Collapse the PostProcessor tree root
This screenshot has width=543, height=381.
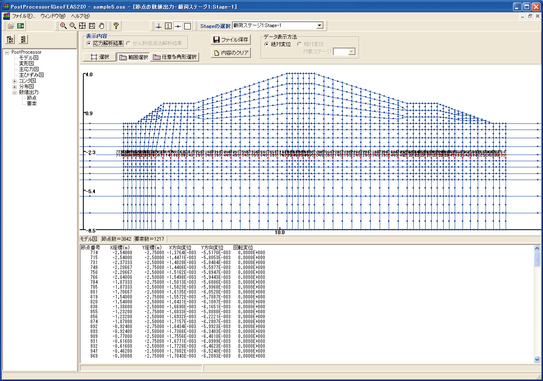7,52
